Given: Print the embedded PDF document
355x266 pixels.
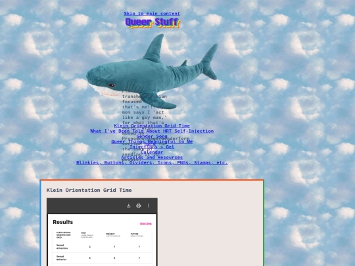Looking at the screenshot, I should coord(139,206).
